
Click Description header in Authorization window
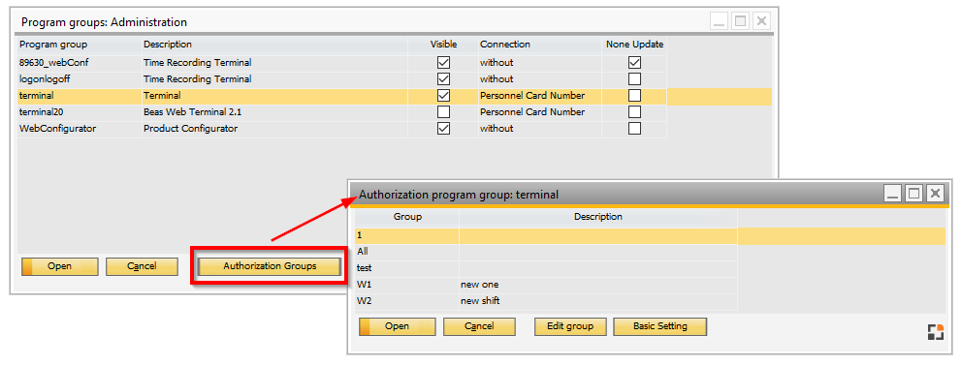click(598, 217)
